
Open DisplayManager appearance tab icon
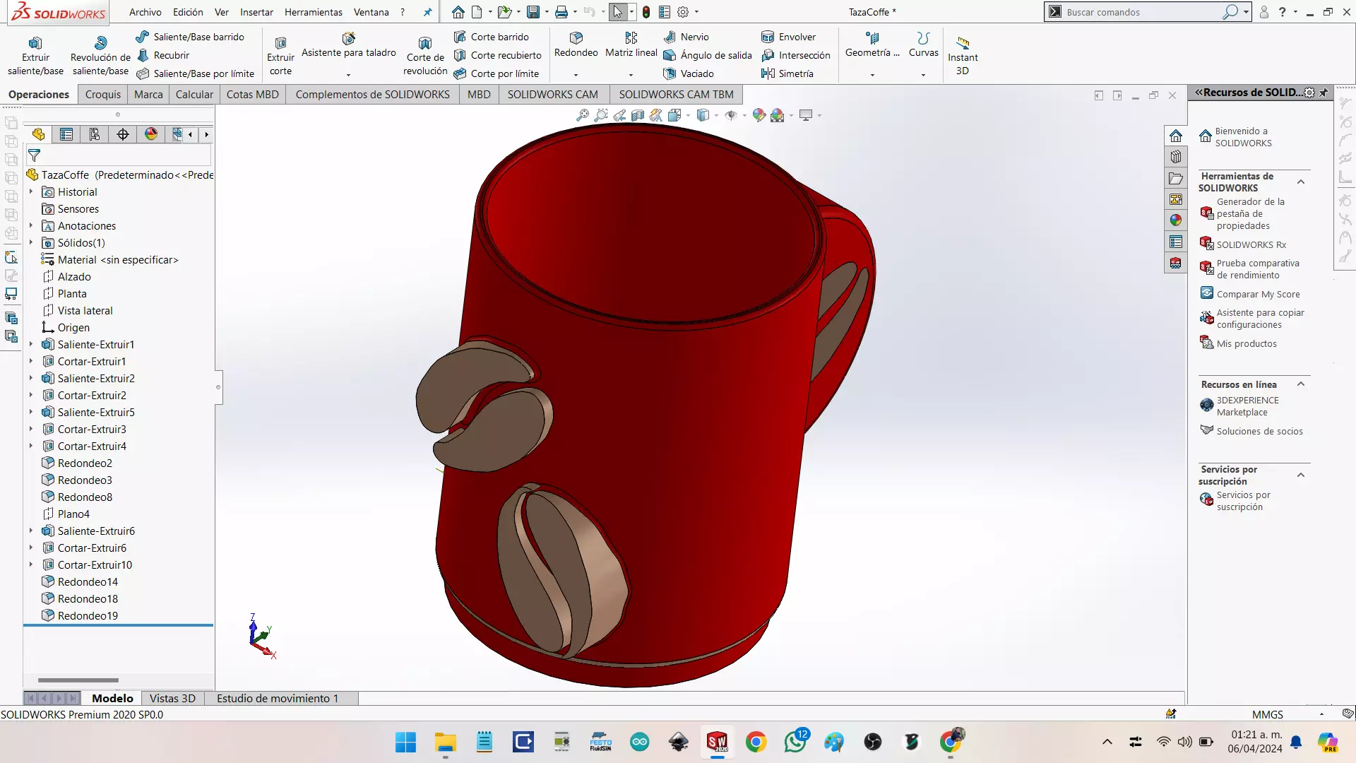[x=151, y=134]
